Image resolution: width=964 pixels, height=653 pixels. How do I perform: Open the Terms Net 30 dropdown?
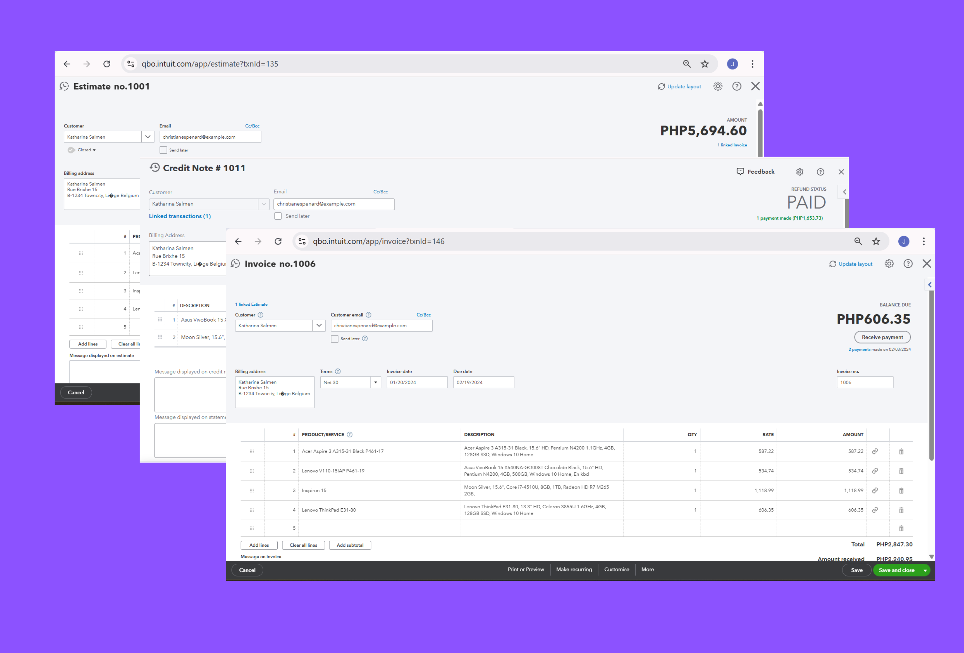(375, 382)
